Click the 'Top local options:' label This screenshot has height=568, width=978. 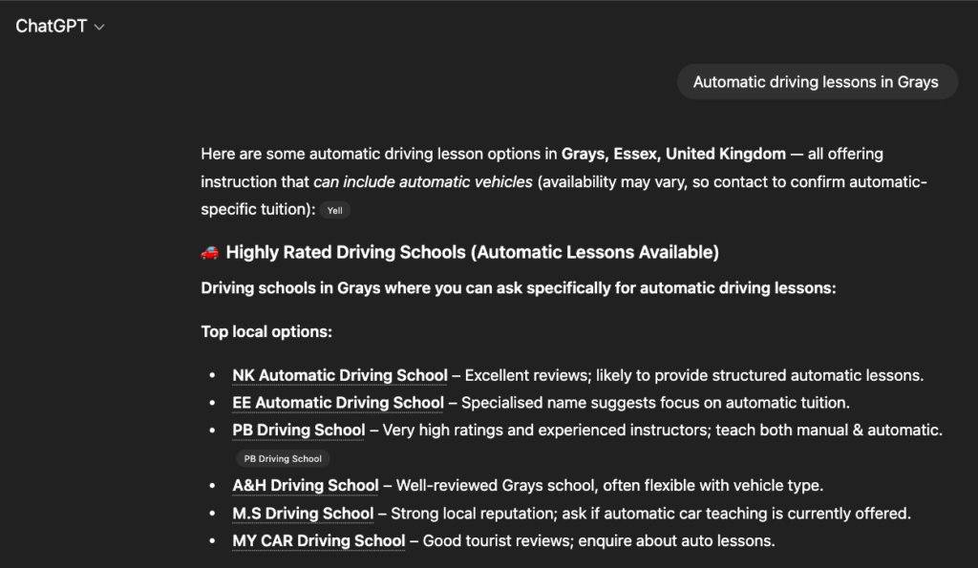[x=266, y=332]
